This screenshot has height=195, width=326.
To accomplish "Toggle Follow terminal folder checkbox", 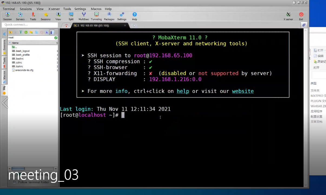I will [x=15, y=182].
